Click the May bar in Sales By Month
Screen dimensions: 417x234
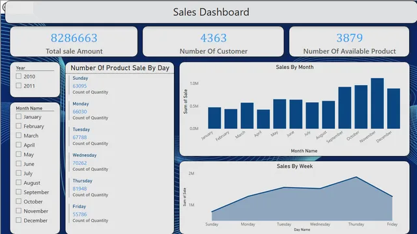point(280,114)
